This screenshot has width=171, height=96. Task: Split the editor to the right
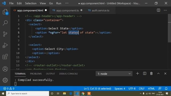click(158, 10)
